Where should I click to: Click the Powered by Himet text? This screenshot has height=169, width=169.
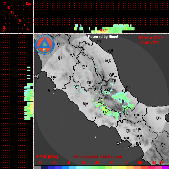click(x=103, y=37)
